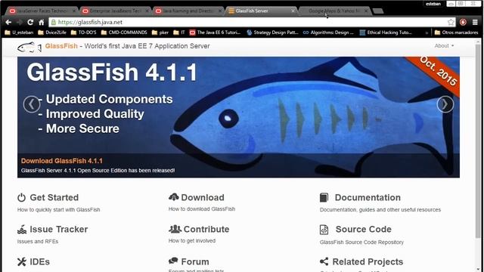Open the Algorithms: Design bookmark
This screenshot has width=484, height=272.
point(328,32)
